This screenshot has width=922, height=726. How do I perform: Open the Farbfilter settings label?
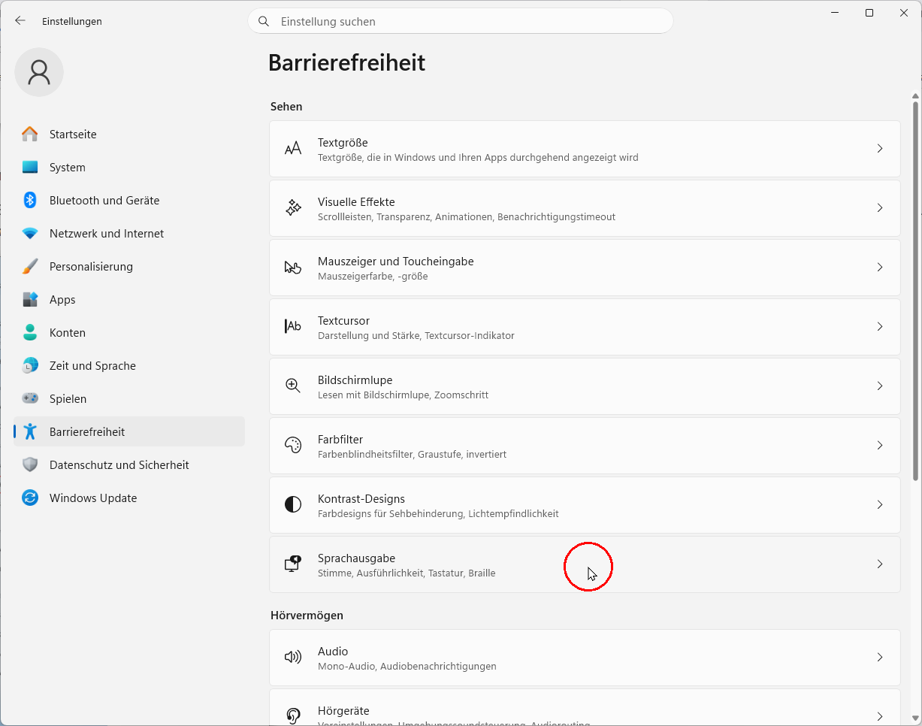click(x=340, y=440)
